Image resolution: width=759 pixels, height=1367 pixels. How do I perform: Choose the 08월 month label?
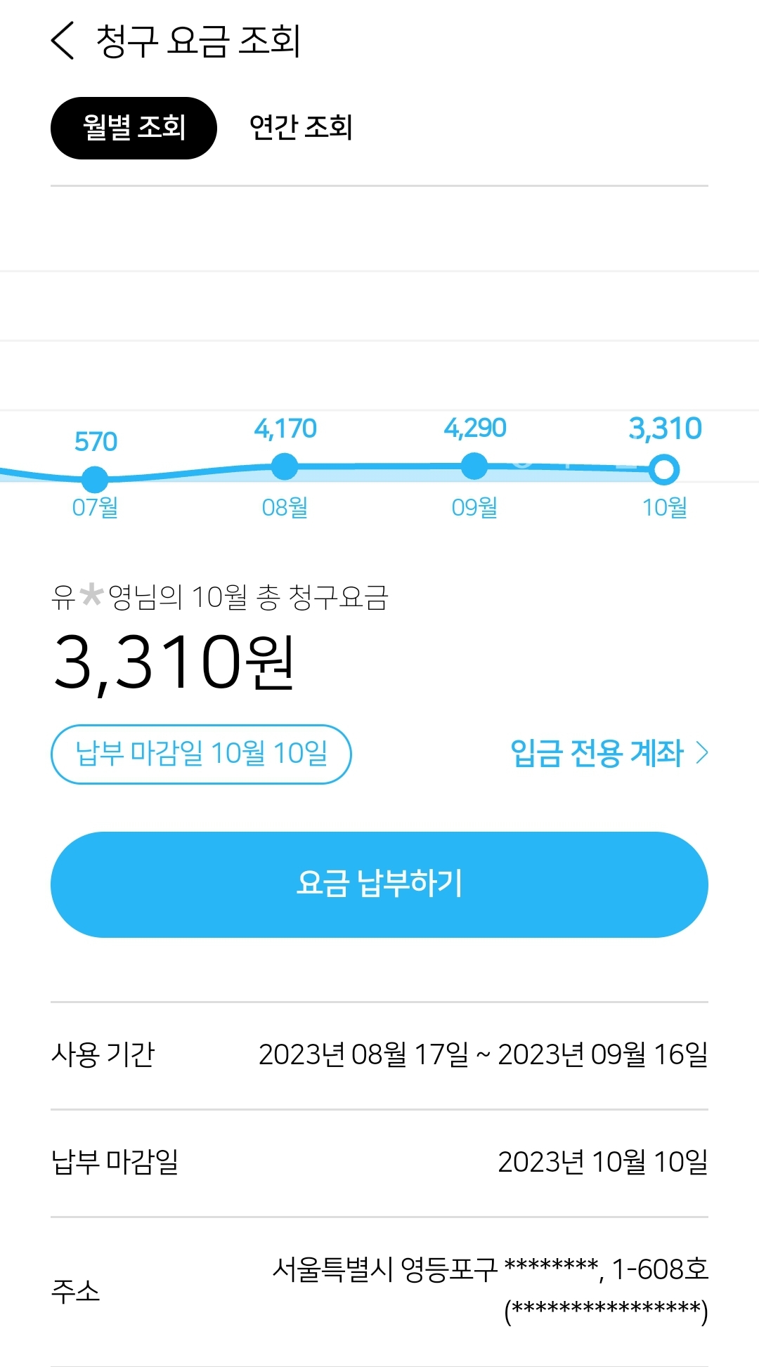tap(285, 507)
